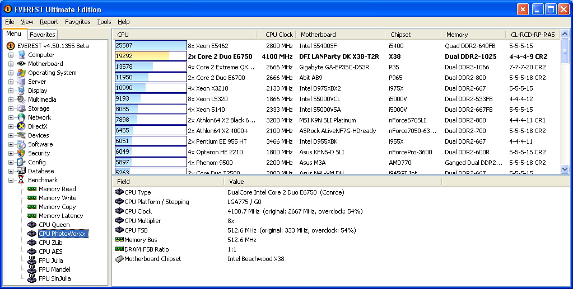Click the Devices tree icon
The height and width of the screenshot is (289, 573).
point(21,135)
